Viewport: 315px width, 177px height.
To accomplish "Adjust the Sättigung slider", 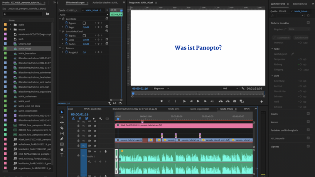I will point(300,70).
